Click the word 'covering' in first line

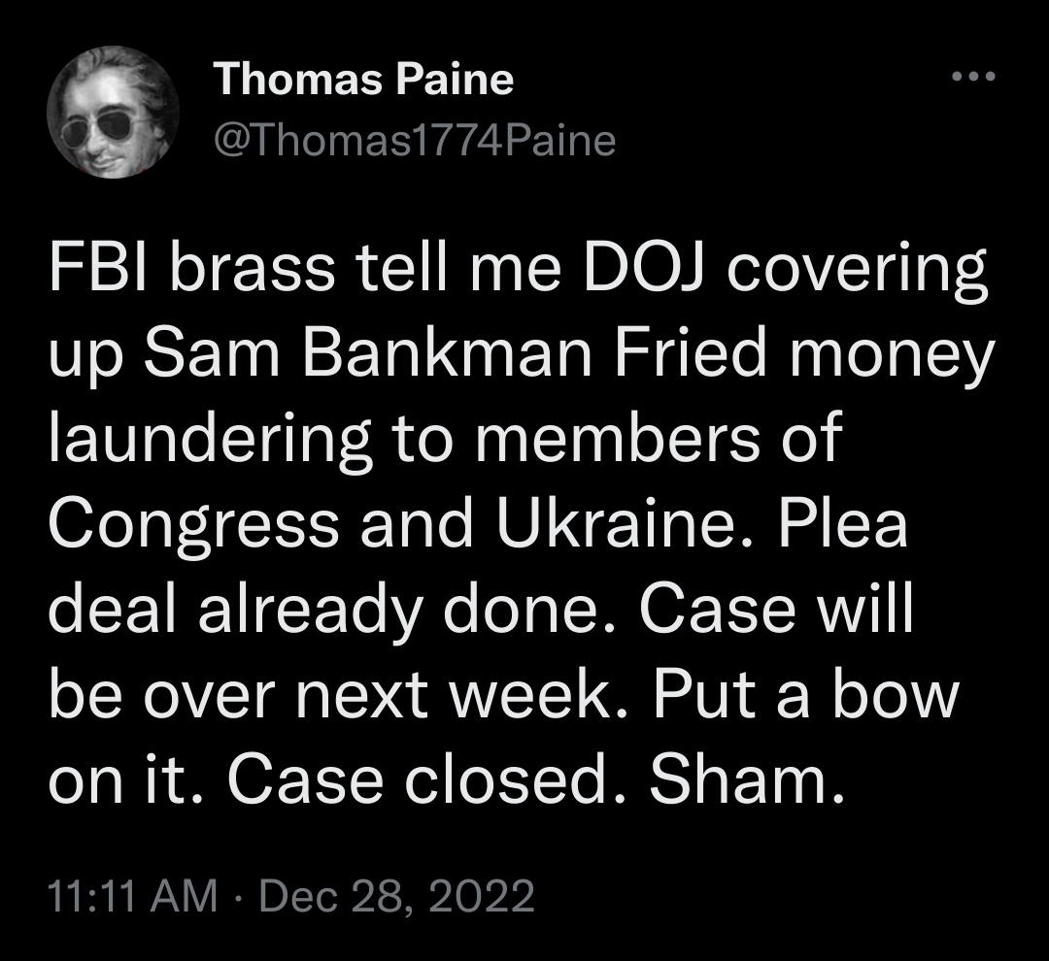(x=857, y=270)
